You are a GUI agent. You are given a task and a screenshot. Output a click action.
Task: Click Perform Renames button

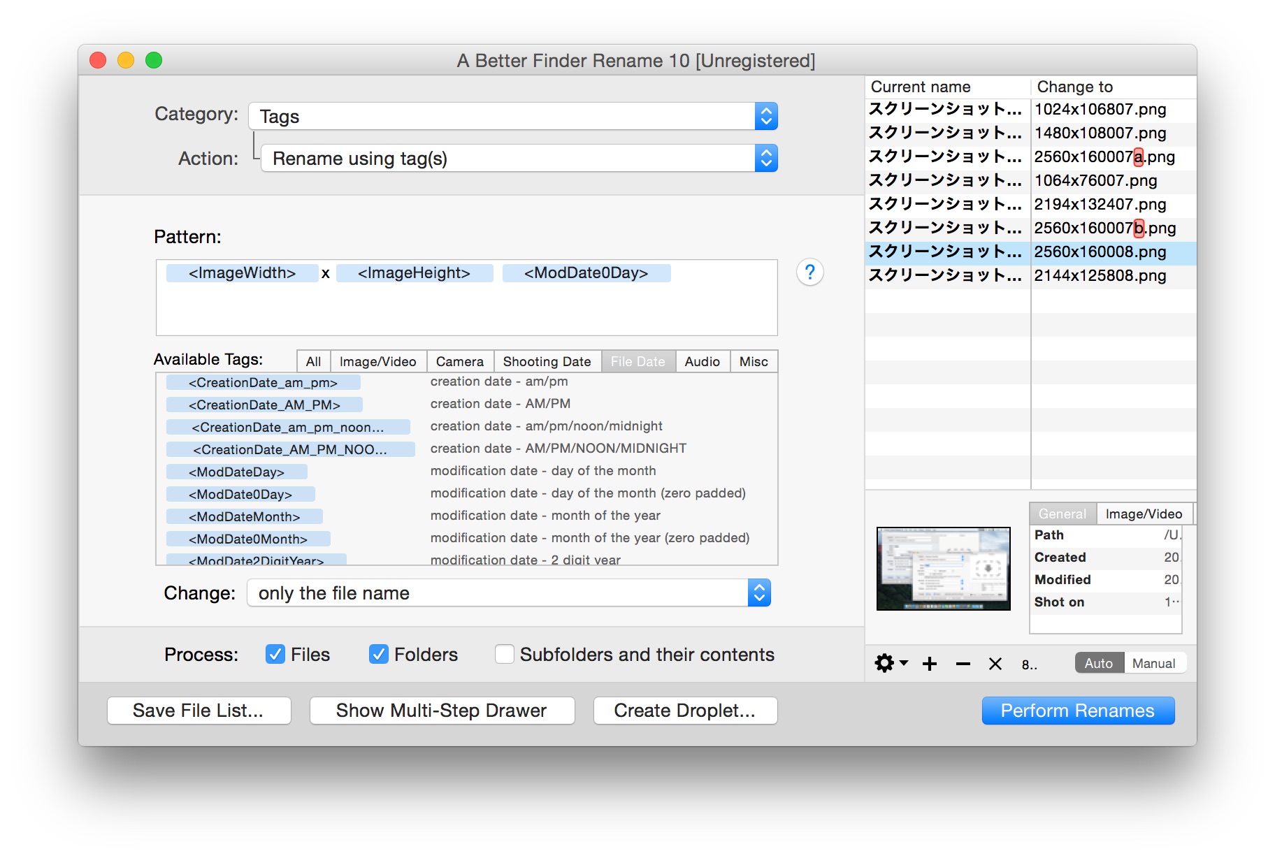1078,711
